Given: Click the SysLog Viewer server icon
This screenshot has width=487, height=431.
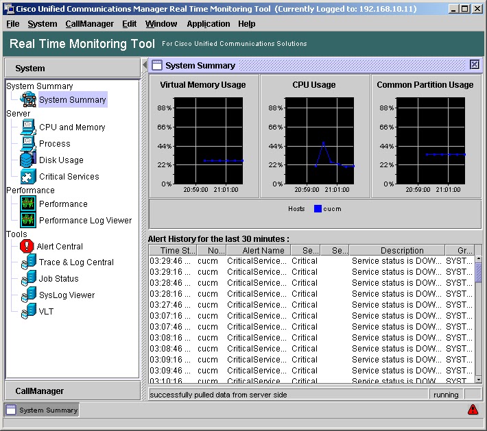Looking at the screenshot, I should tap(28, 295).
